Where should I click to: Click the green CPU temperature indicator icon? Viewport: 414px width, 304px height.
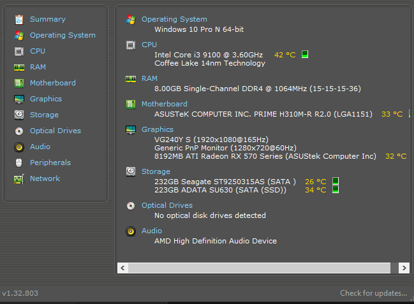305,54
